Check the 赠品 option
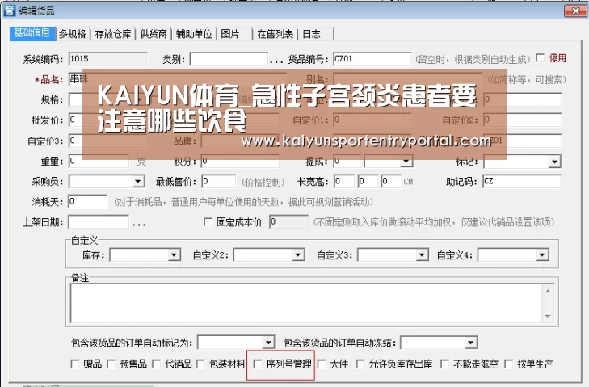Viewport: 589px width, 387px height. [75, 364]
